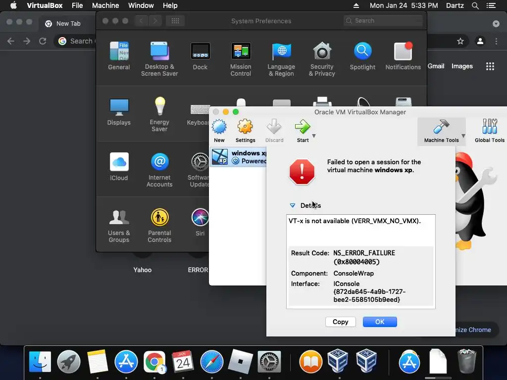Open Google apps grid
The image size is (507, 380).
[490, 66]
